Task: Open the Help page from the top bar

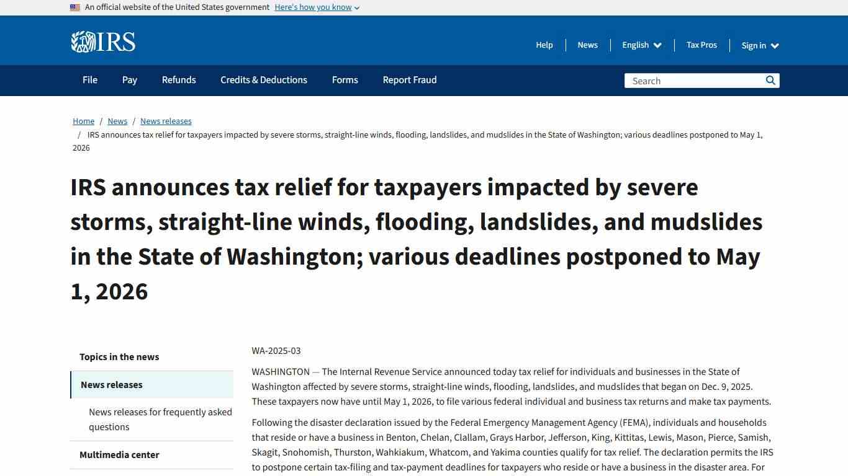Action: point(544,45)
